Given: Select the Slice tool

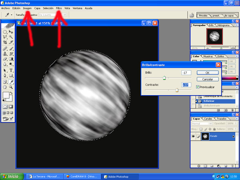Looking at the screenshot, I should 11,42.
